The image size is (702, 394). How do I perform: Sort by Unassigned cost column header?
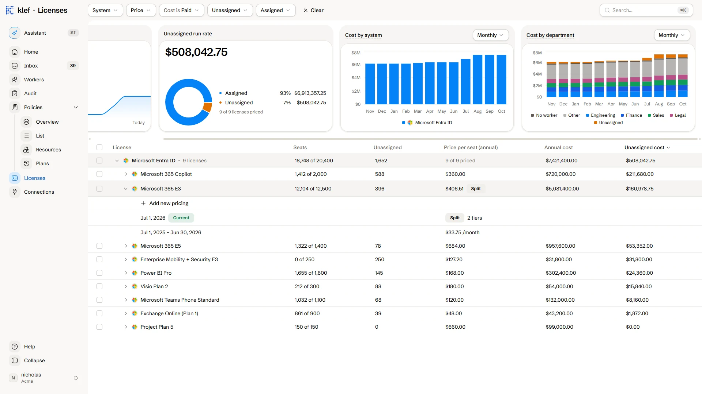pos(647,147)
